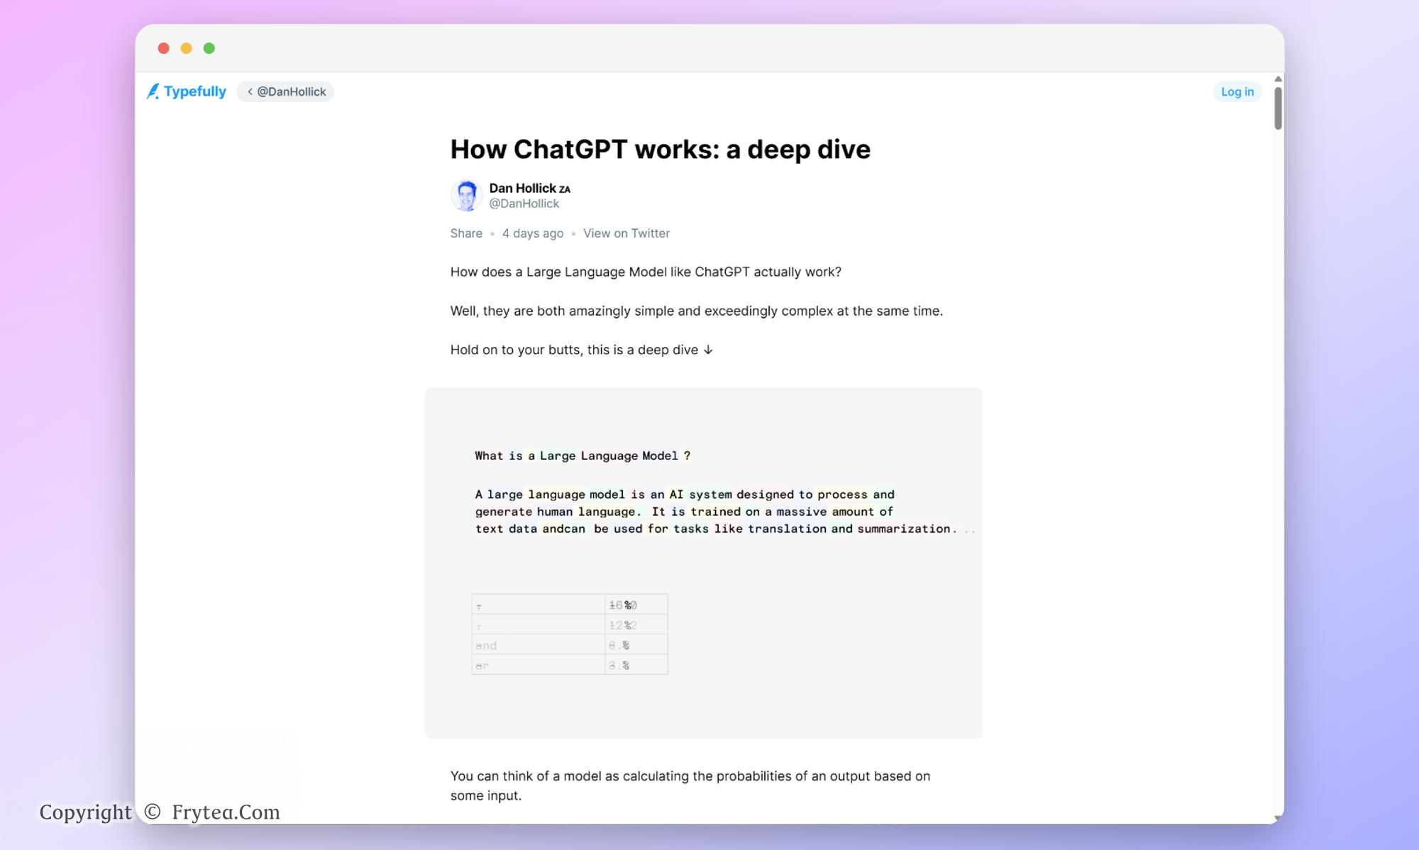
Task: Click the Share link
Action: tap(466, 233)
